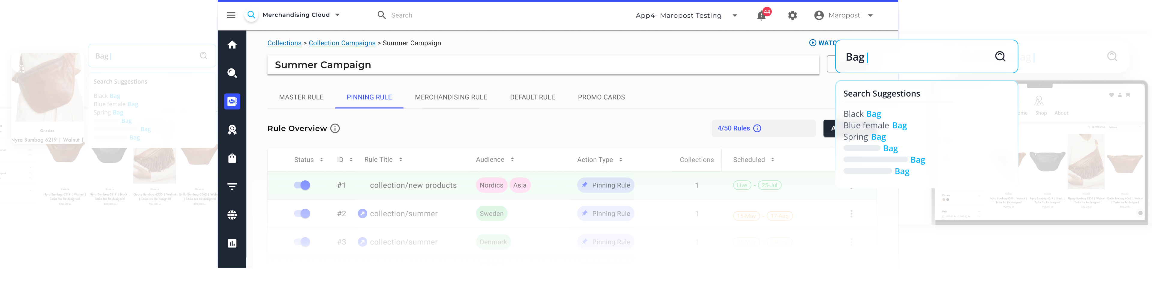Toggle status switch for rule #1
Screen dimensions: 1152x300
(x=302, y=185)
